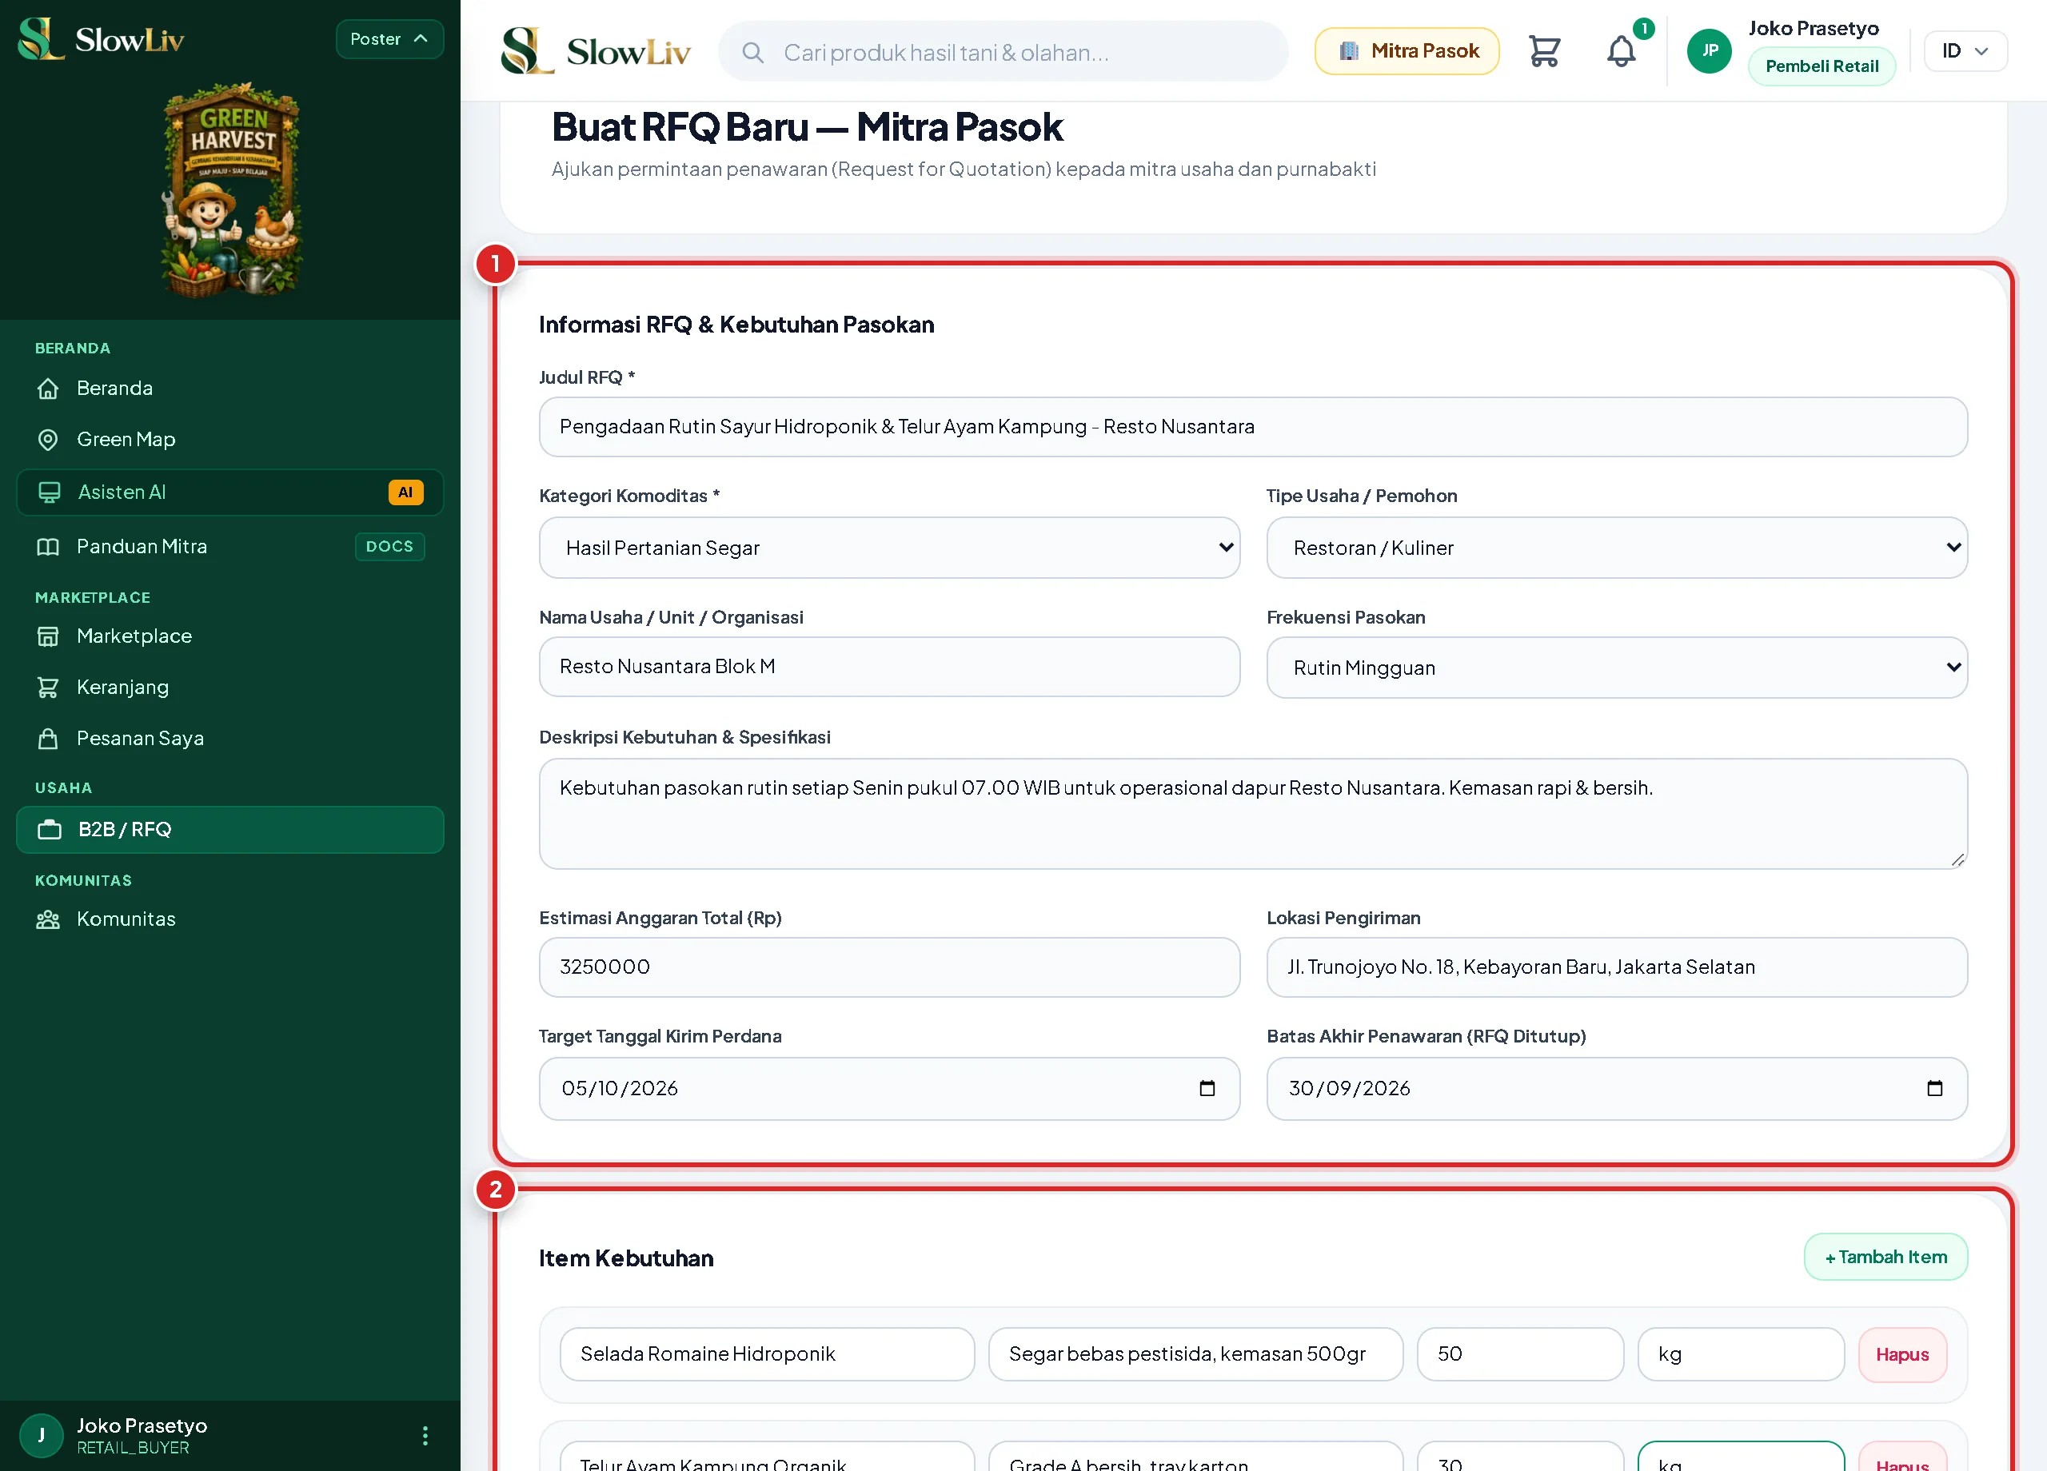This screenshot has height=1471, width=2047.
Task: Open Tipe Usaha / Pemohon dropdown
Action: click(x=1617, y=548)
